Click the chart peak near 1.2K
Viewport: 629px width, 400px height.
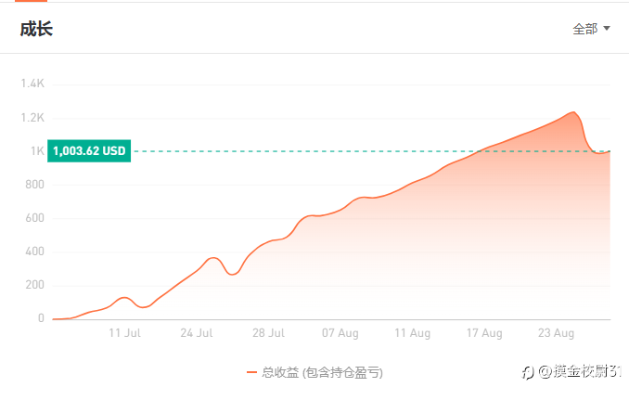[573, 112]
